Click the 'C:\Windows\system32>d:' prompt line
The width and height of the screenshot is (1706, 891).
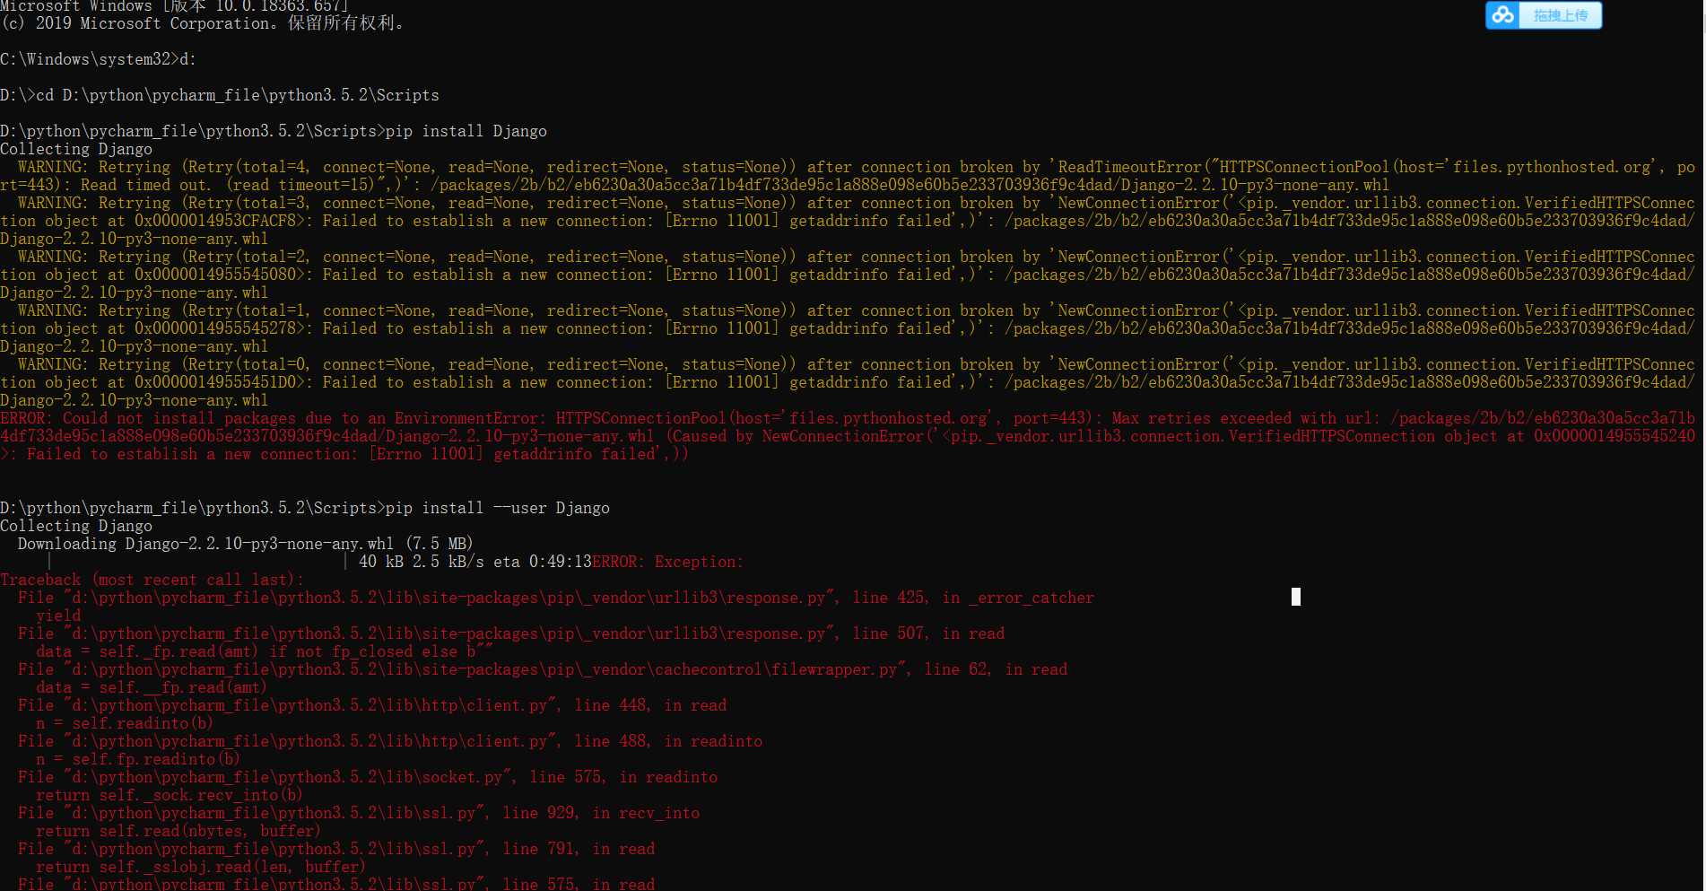pyautogui.click(x=98, y=59)
